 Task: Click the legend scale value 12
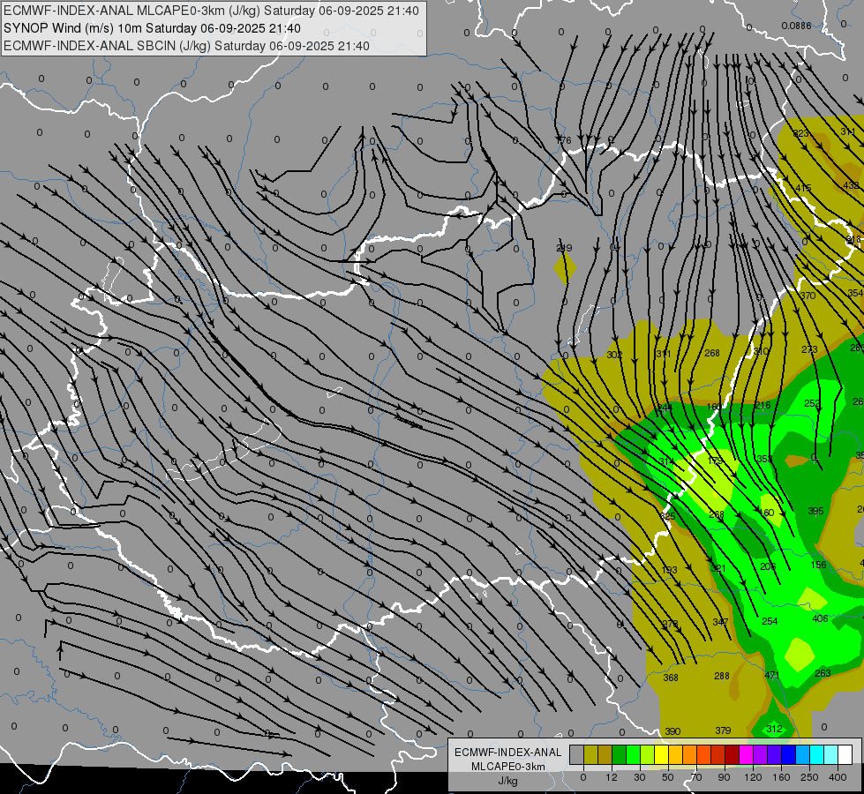(612, 777)
